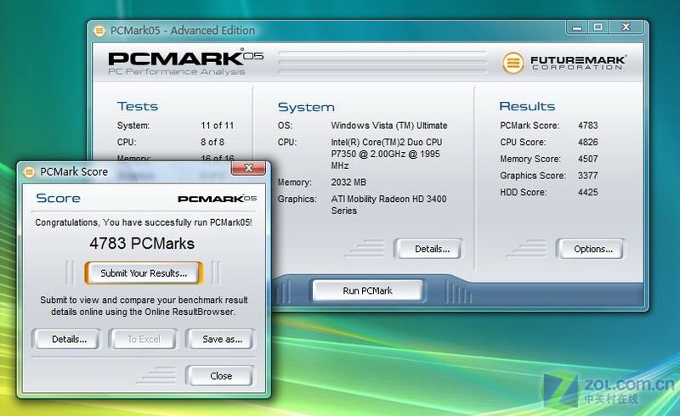
Task: Click the large PCMARK05 logo in the header
Action: (185, 58)
